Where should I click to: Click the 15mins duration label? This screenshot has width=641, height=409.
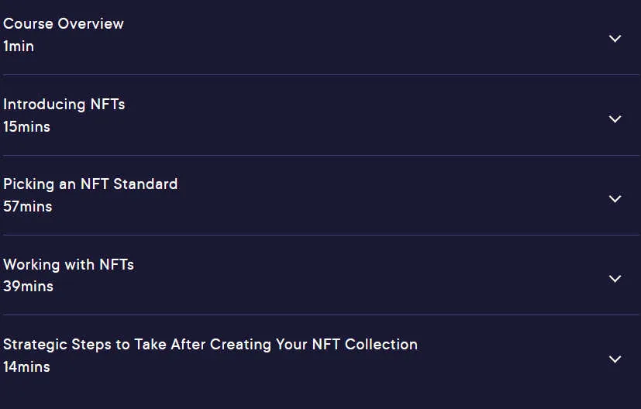(x=26, y=127)
